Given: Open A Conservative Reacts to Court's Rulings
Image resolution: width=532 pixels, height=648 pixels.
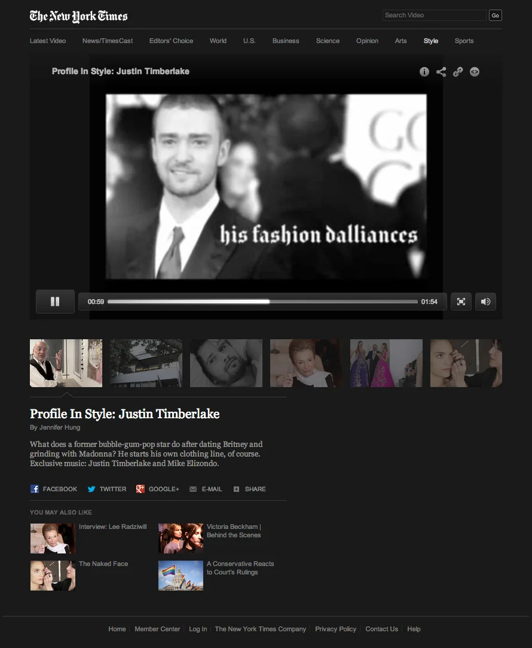Looking at the screenshot, I should (240, 568).
